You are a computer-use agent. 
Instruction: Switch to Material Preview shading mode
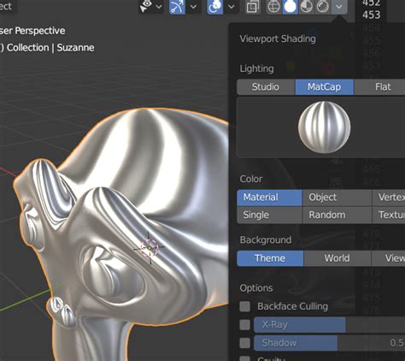(x=307, y=6)
